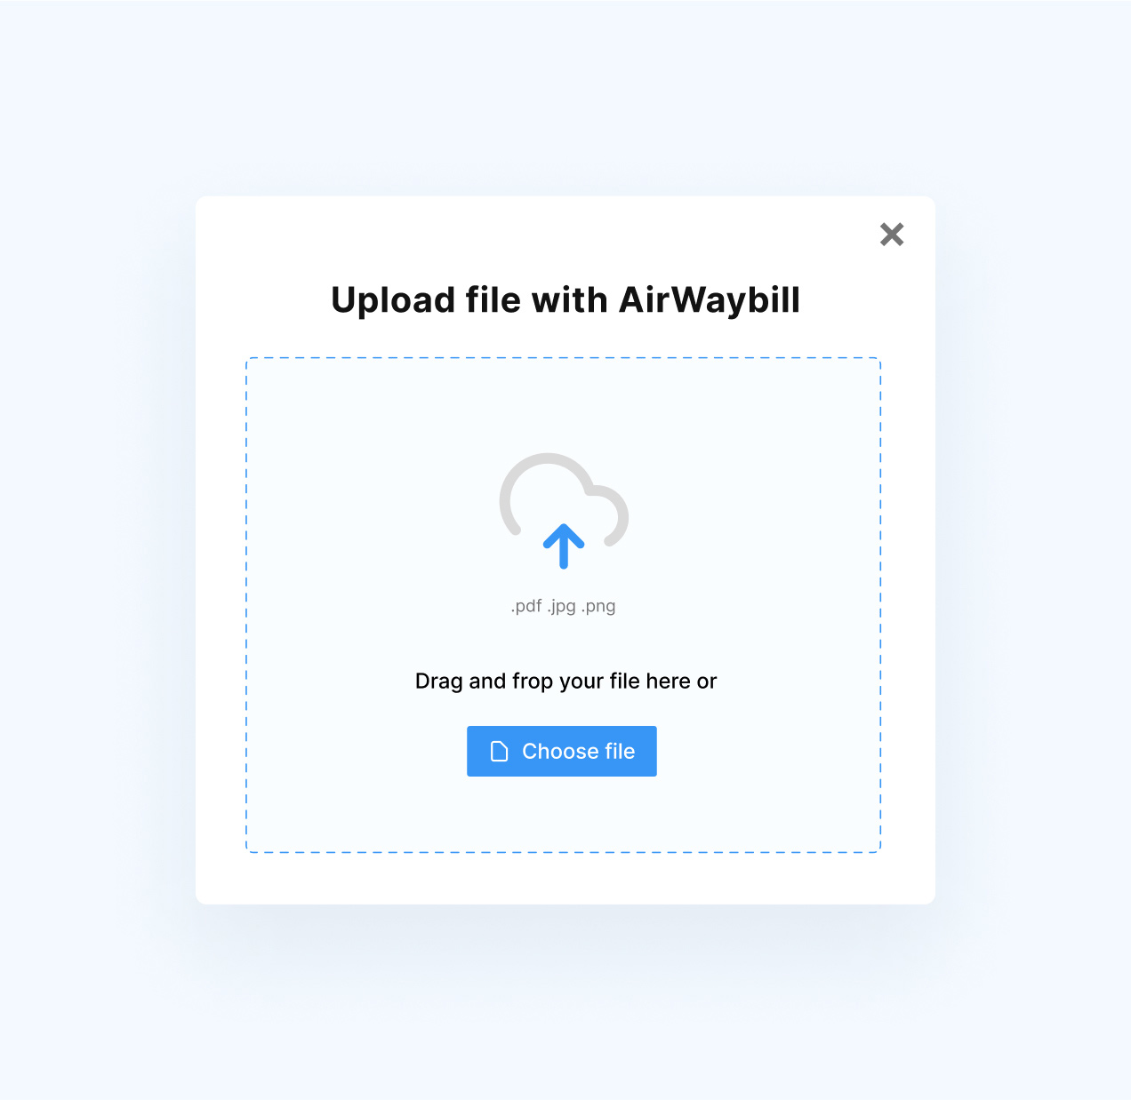Click the blue upward arrow icon
Image resolution: width=1131 pixels, height=1100 pixels.
click(x=564, y=546)
